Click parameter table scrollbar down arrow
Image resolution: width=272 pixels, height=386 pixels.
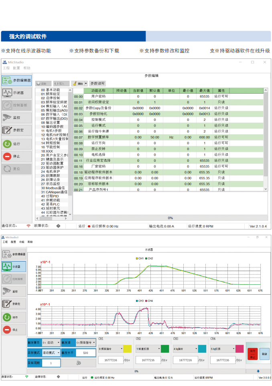pos(266,189)
